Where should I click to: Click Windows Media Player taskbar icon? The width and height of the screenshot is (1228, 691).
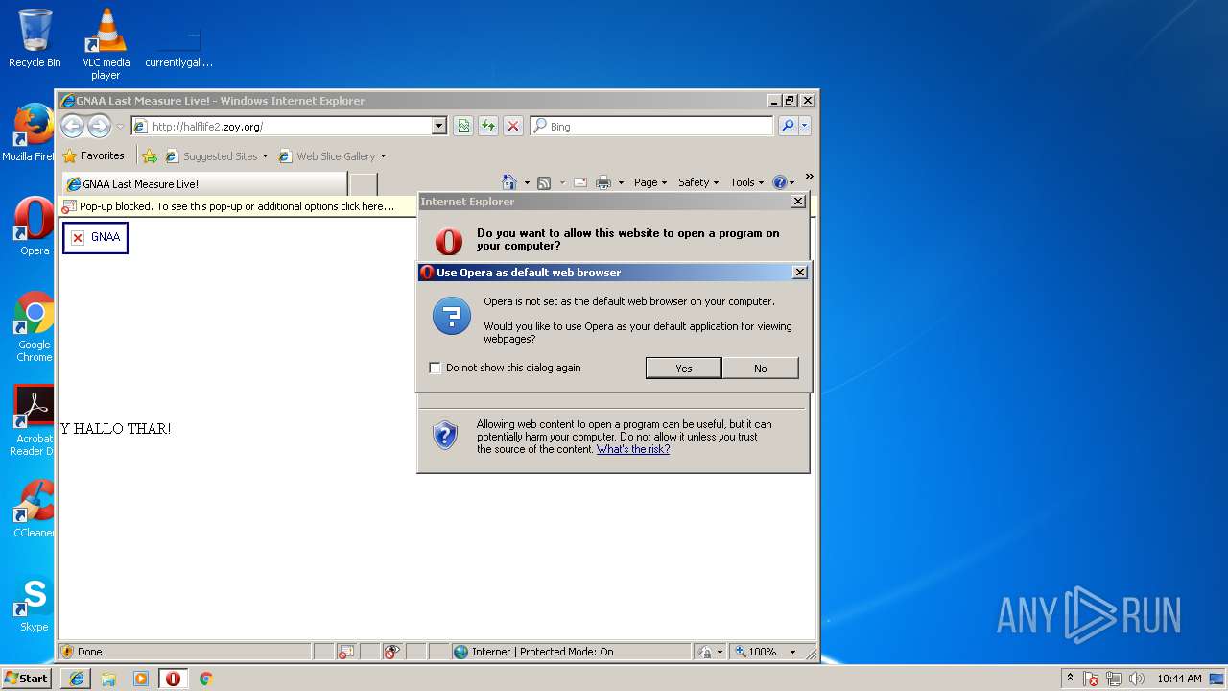coord(141,679)
